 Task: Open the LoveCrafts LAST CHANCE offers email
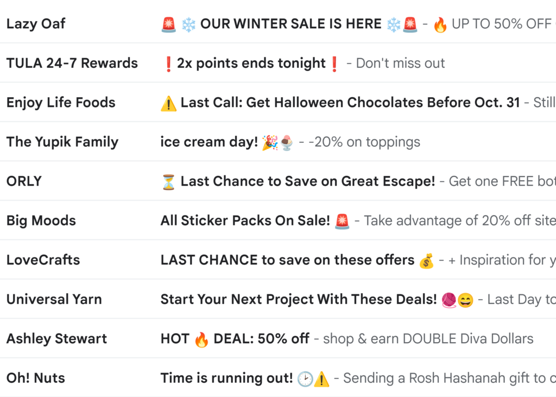[287, 260]
